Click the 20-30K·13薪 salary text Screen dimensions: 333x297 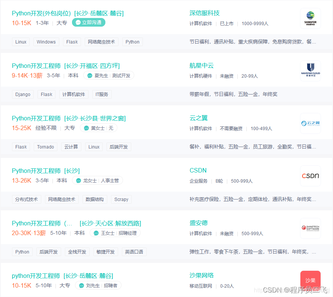(x=28, y=233)
